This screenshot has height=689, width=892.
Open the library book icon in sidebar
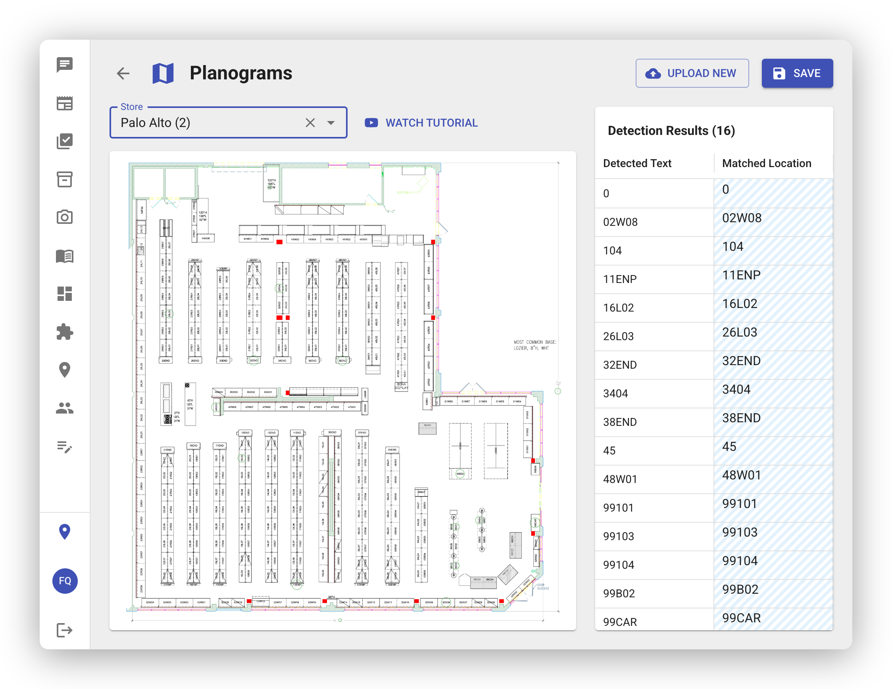pyautogui.click(x=65, y=256)
